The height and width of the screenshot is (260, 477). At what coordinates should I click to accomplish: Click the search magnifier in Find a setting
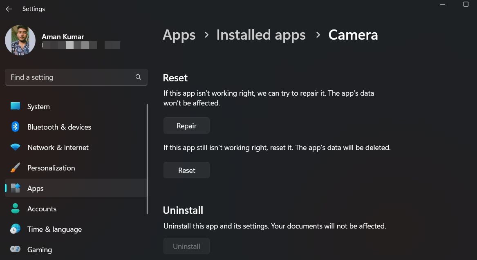pos(138,77)
